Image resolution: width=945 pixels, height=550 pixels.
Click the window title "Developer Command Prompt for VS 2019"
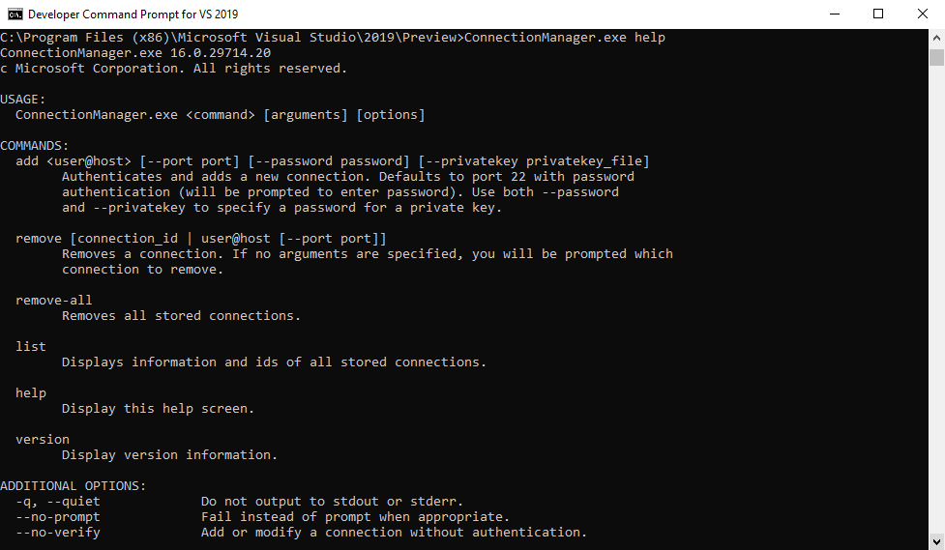click(x=133, y=14)
